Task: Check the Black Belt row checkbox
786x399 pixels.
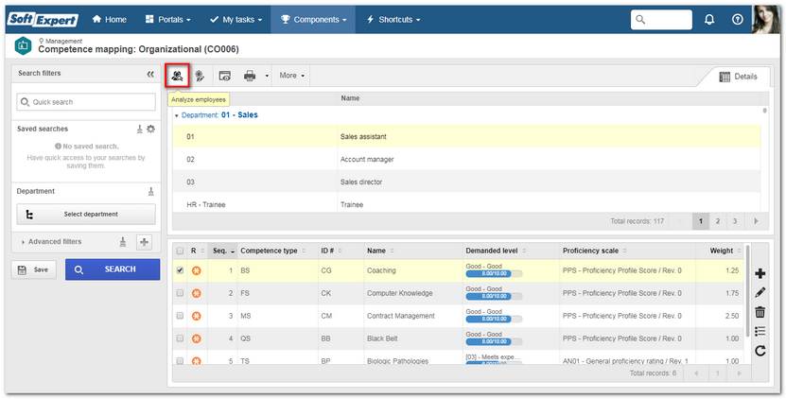Action: click(x=180, y=338)
